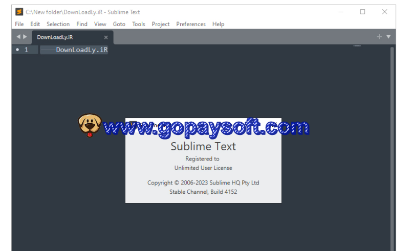The height and width of the screenshot is (251, 412).
Task: Minimize the Sublime Text window
Action: pos(341,12)
